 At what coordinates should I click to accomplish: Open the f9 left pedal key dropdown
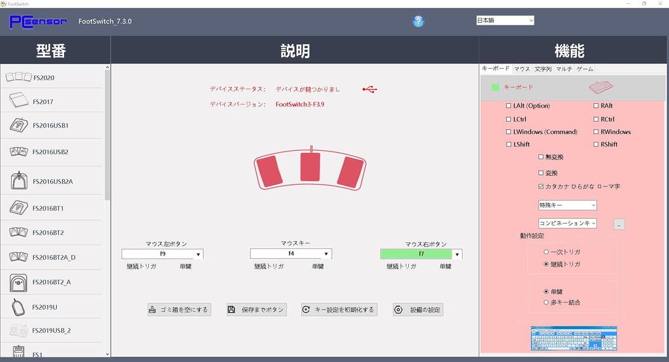pos(198,254)
